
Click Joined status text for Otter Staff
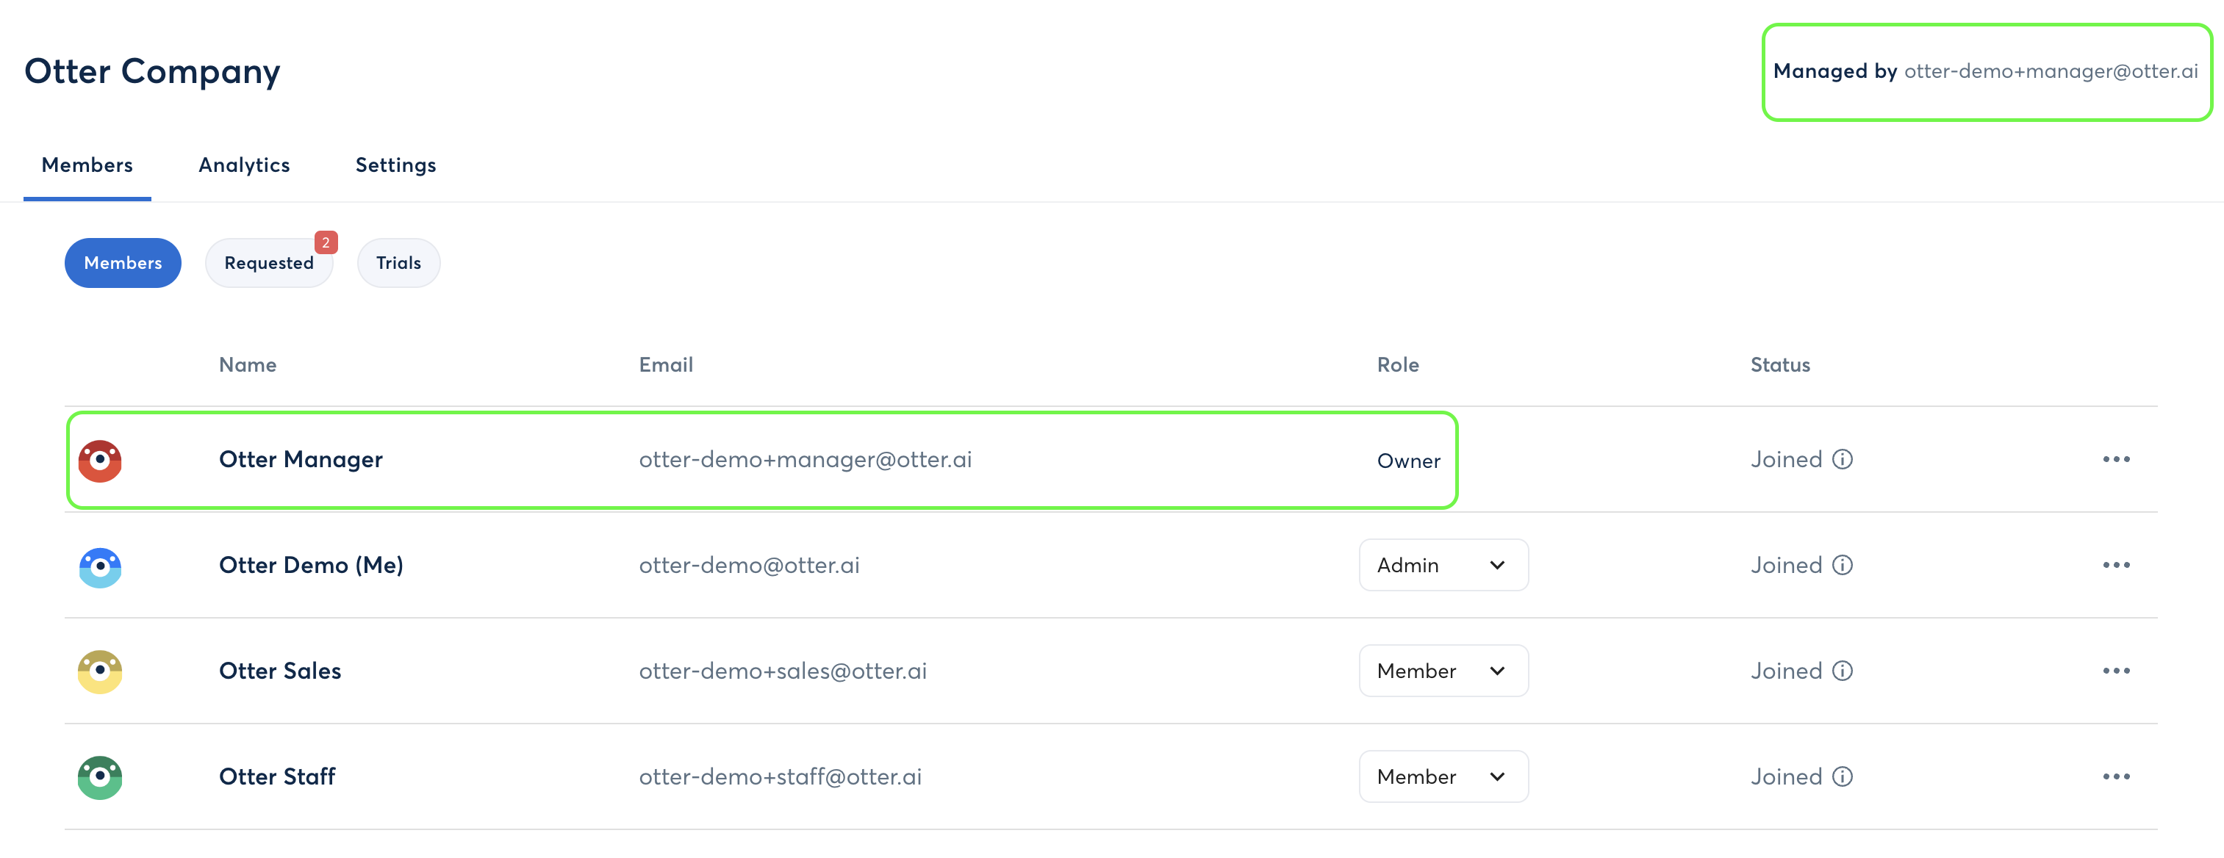[1786, 777]
